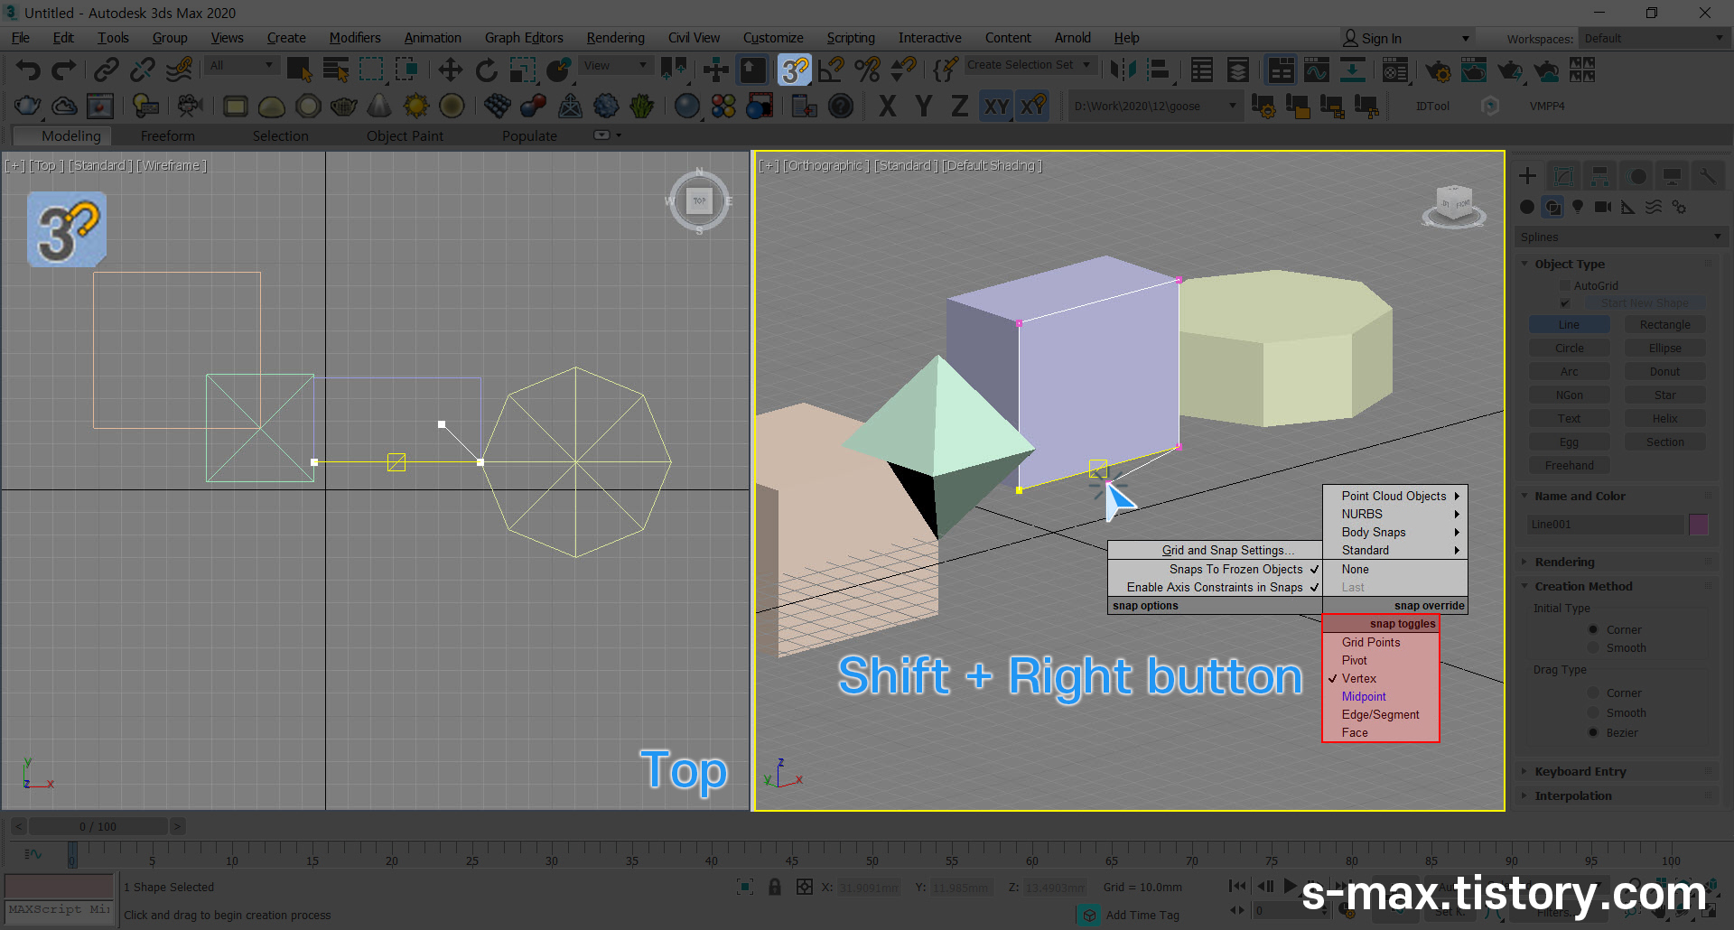Open the Graph Editors menu
The image size is (1734, 930).
524,38
